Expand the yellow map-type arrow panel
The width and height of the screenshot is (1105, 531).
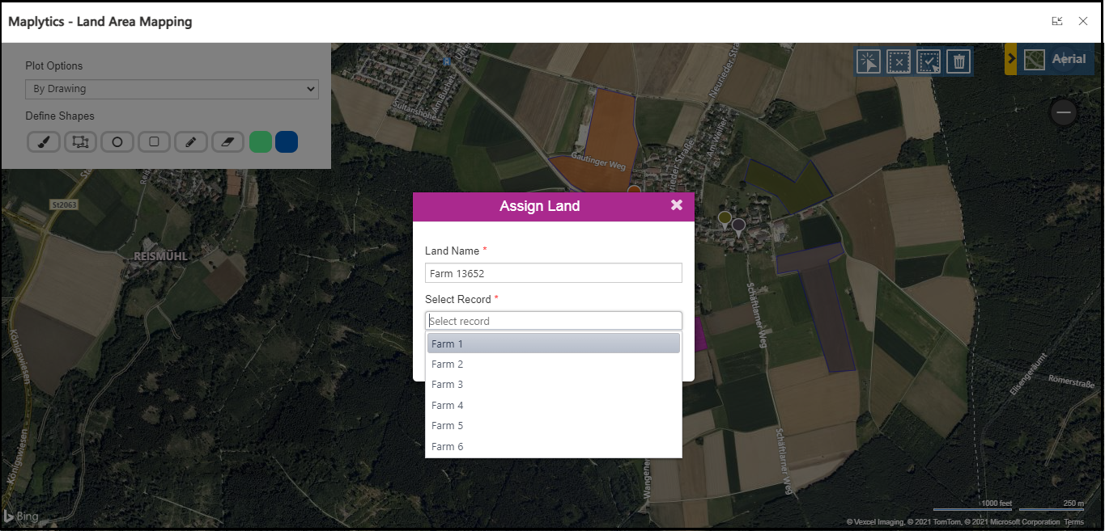(x=1010, y=60)
